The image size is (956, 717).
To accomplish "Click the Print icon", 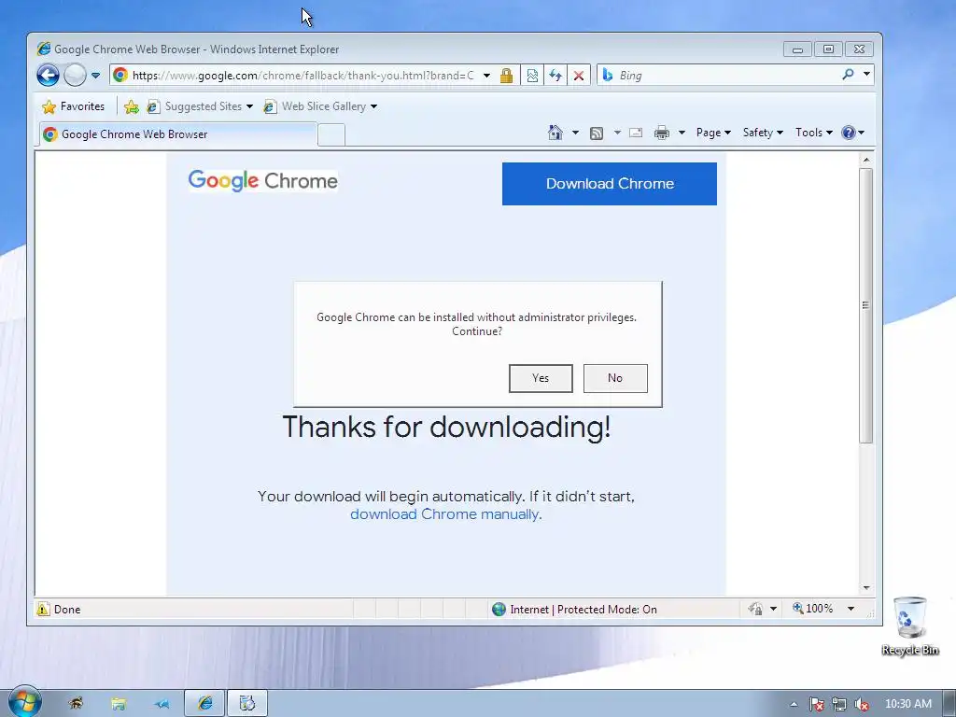I will coord(662,133).
